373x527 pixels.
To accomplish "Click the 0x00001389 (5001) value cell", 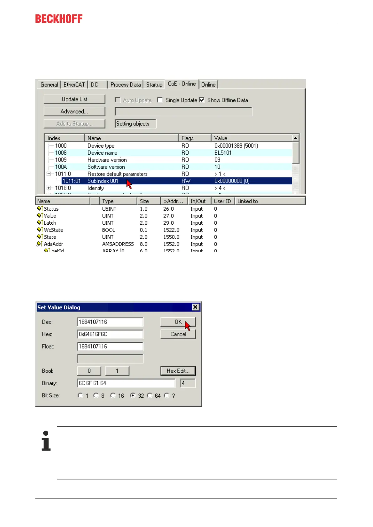I will pos(236,146).
